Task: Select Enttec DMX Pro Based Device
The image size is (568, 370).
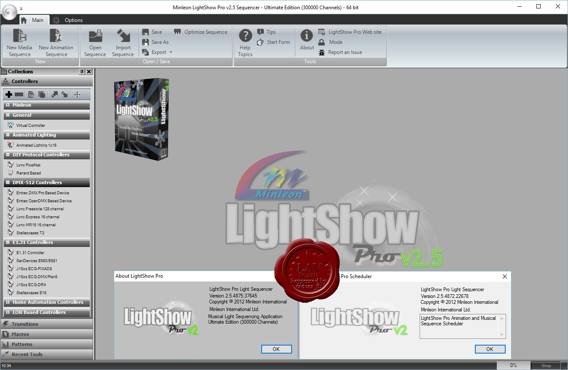Action: (x=43, y=193)
